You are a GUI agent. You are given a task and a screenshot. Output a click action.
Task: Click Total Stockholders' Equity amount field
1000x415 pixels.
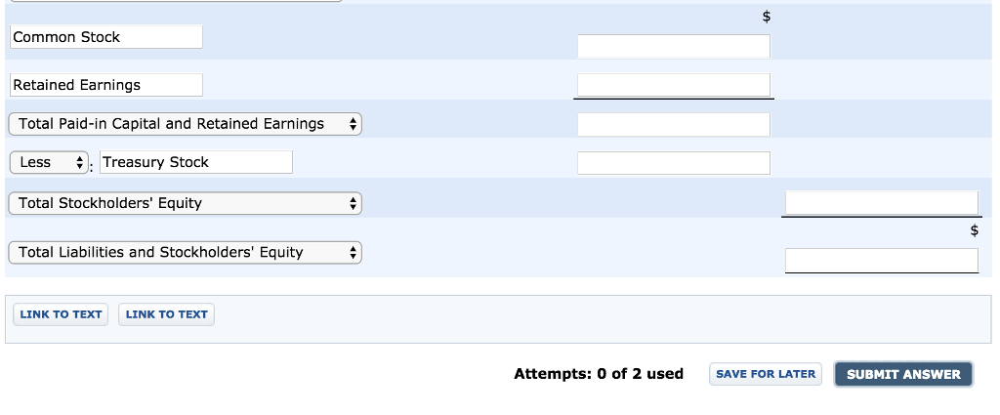pyautogui.click(x=880, y=202)
